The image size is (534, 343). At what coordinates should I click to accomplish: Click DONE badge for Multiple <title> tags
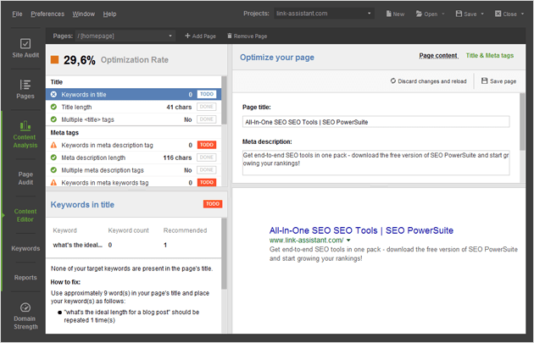coord(206,119)
